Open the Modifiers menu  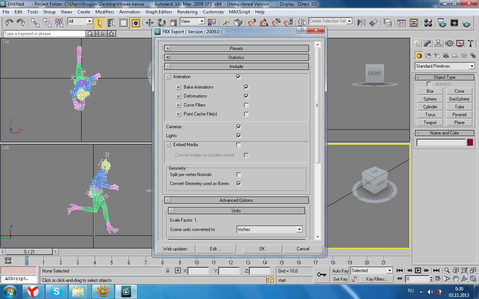point(104,12)
